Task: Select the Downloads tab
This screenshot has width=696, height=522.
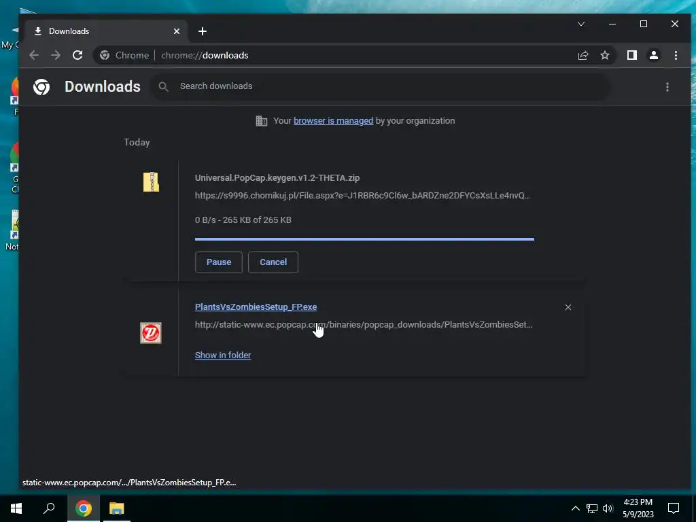Action: click(106, 31)
